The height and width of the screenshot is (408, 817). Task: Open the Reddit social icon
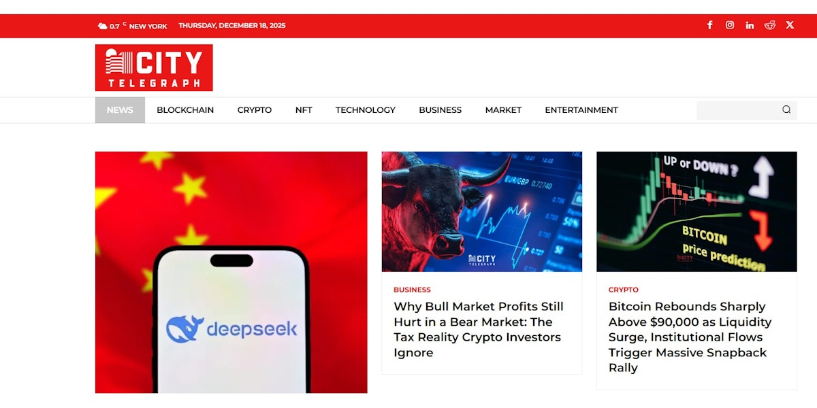click(x=770, y=25)
